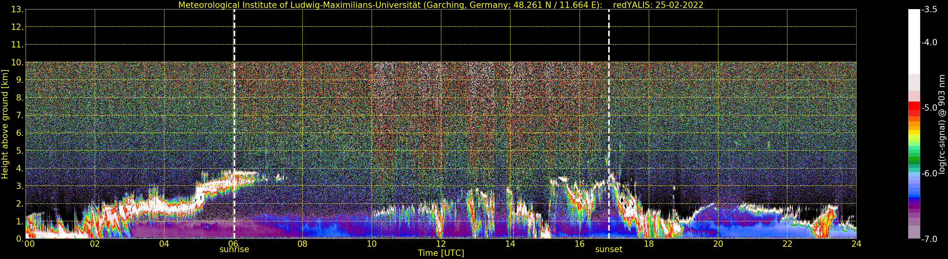
Task: Click the '00' tick on the time axis
Action: coord(30,244)
